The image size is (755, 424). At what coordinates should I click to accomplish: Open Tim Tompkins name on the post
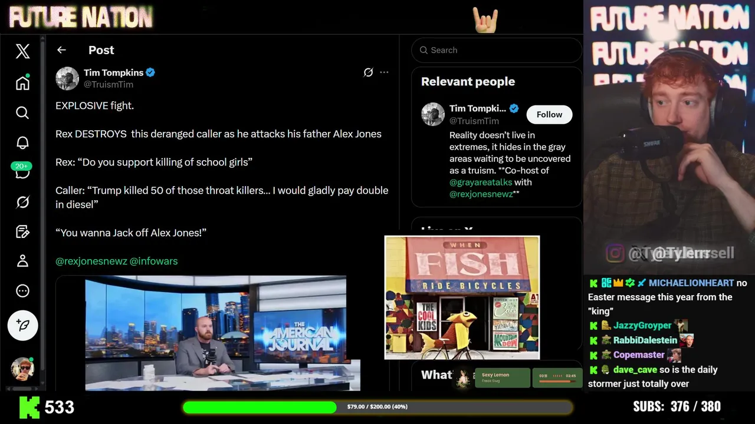coord(113,72)
